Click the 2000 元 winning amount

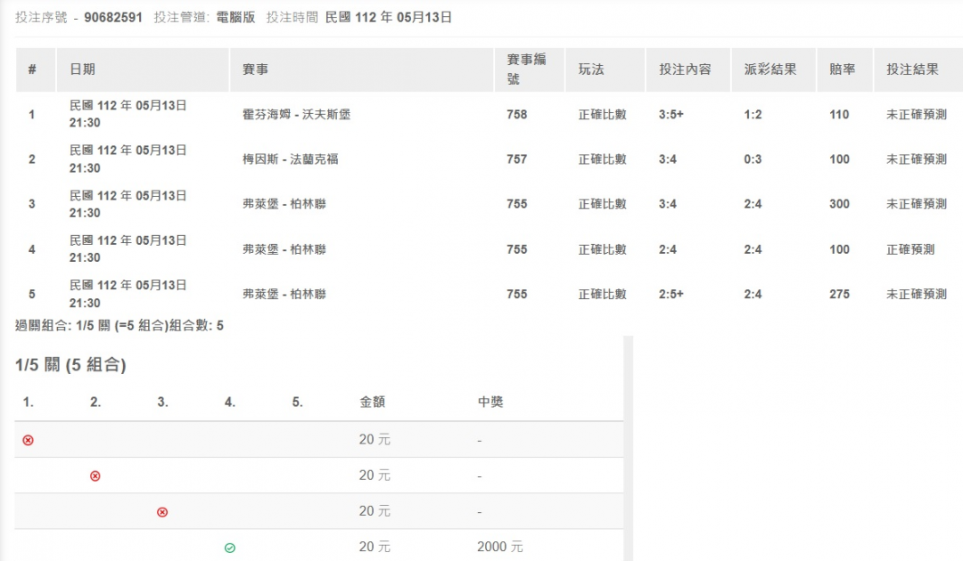pyautogui.click(x=500, y=547)
